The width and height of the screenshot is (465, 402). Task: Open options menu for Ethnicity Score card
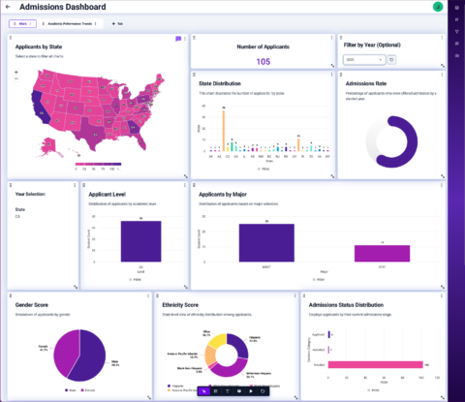click(x=294, y=295)
